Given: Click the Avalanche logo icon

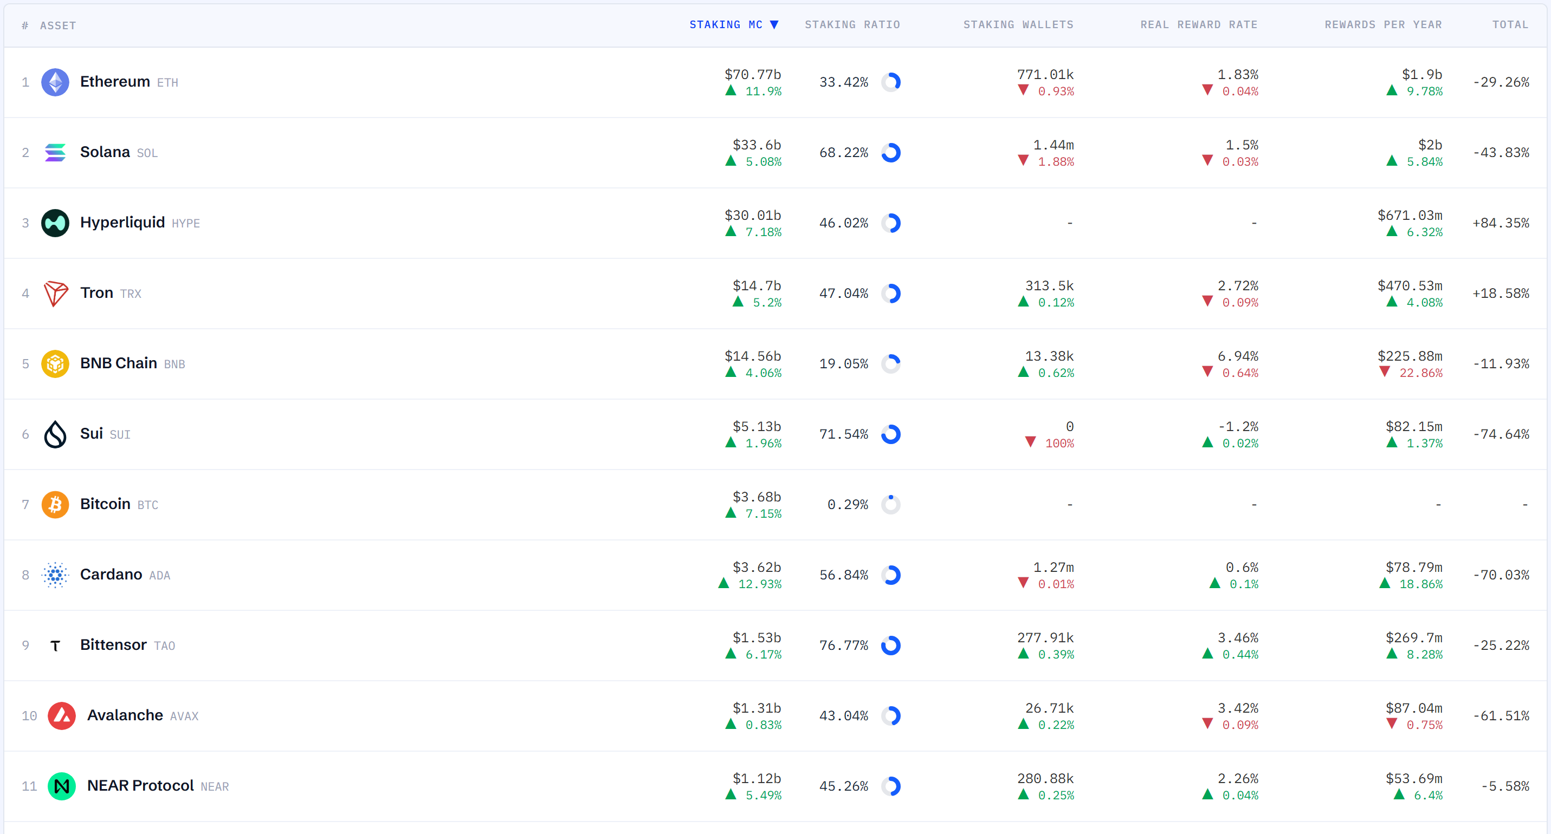Looking at the screenshot, I should [61, 715].
